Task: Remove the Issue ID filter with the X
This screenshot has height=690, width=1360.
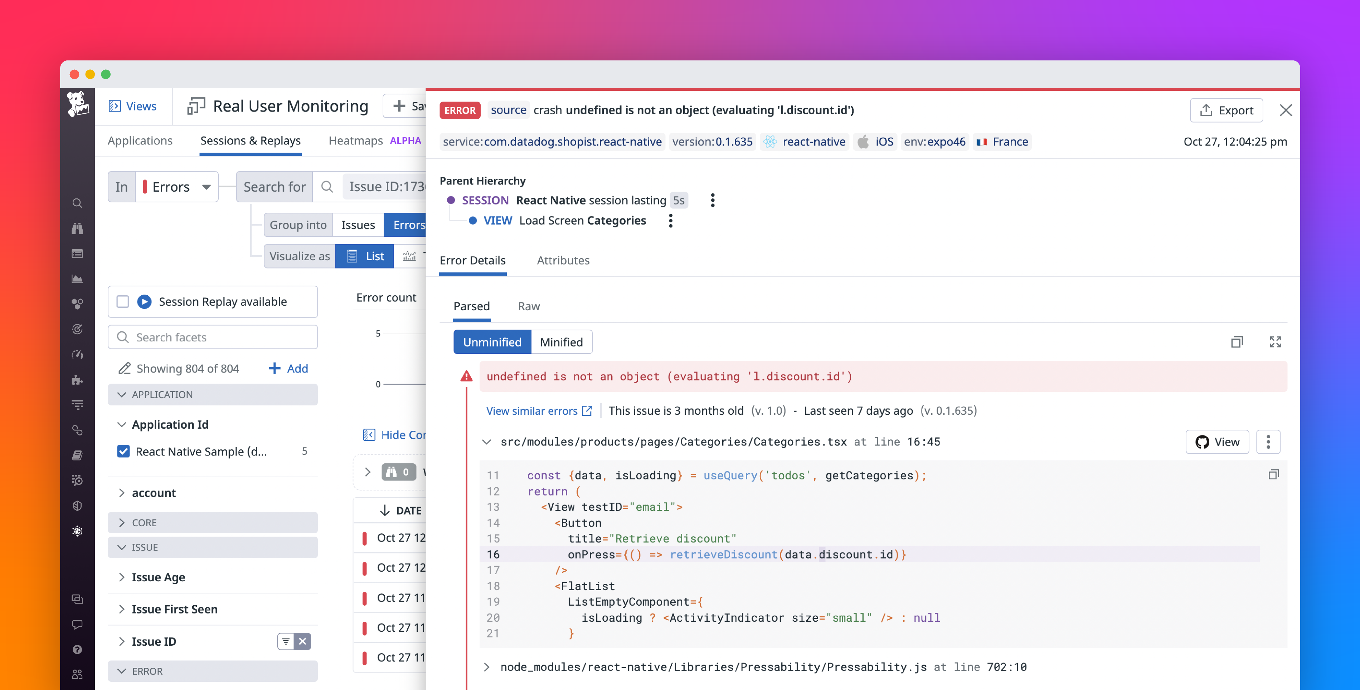Action: coord(302,641)
